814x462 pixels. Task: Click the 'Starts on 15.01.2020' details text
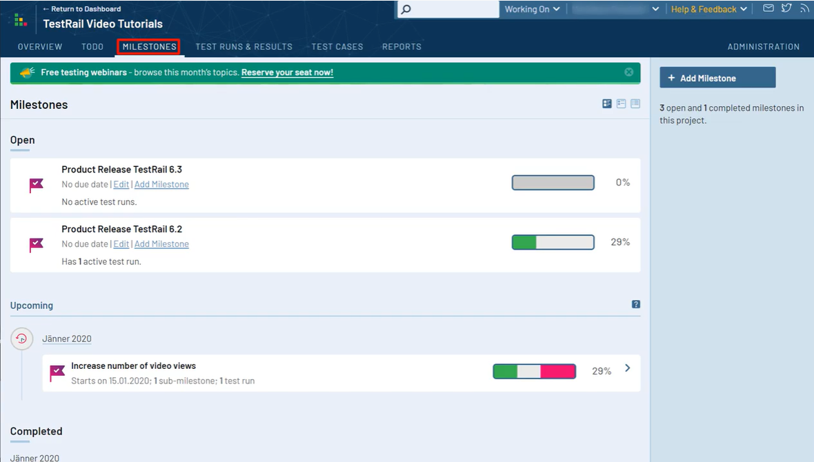click(163, 381)
